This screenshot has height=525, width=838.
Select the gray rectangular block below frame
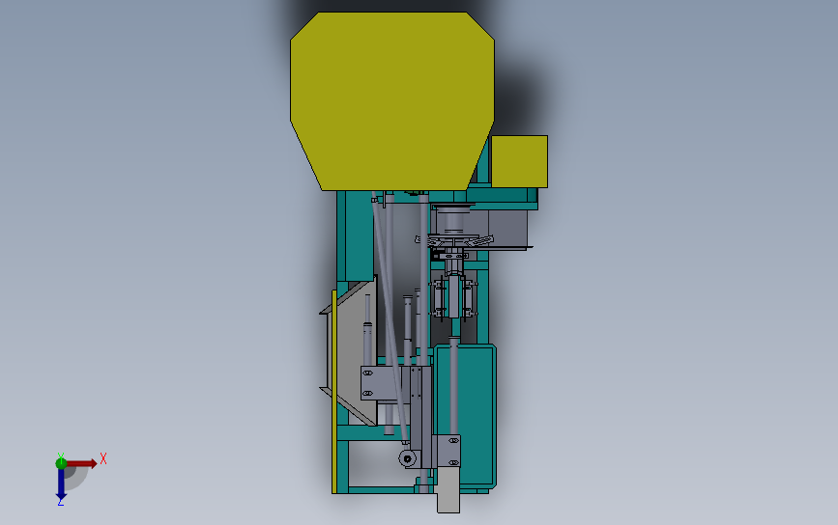448,490
